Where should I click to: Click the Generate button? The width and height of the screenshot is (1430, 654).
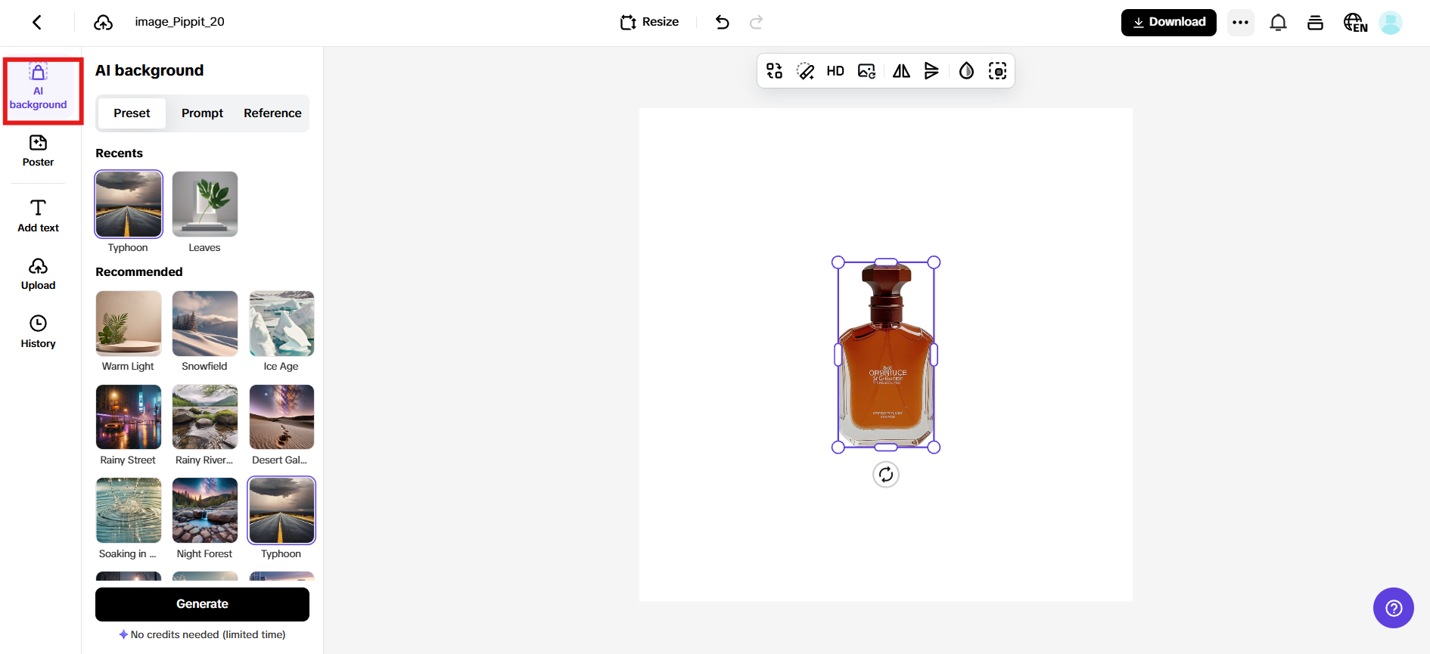tap(202, 604)
